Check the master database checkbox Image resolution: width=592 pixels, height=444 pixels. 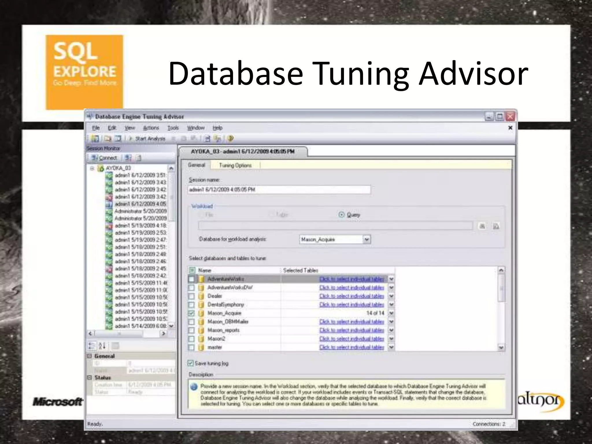[x=191, y=347]
